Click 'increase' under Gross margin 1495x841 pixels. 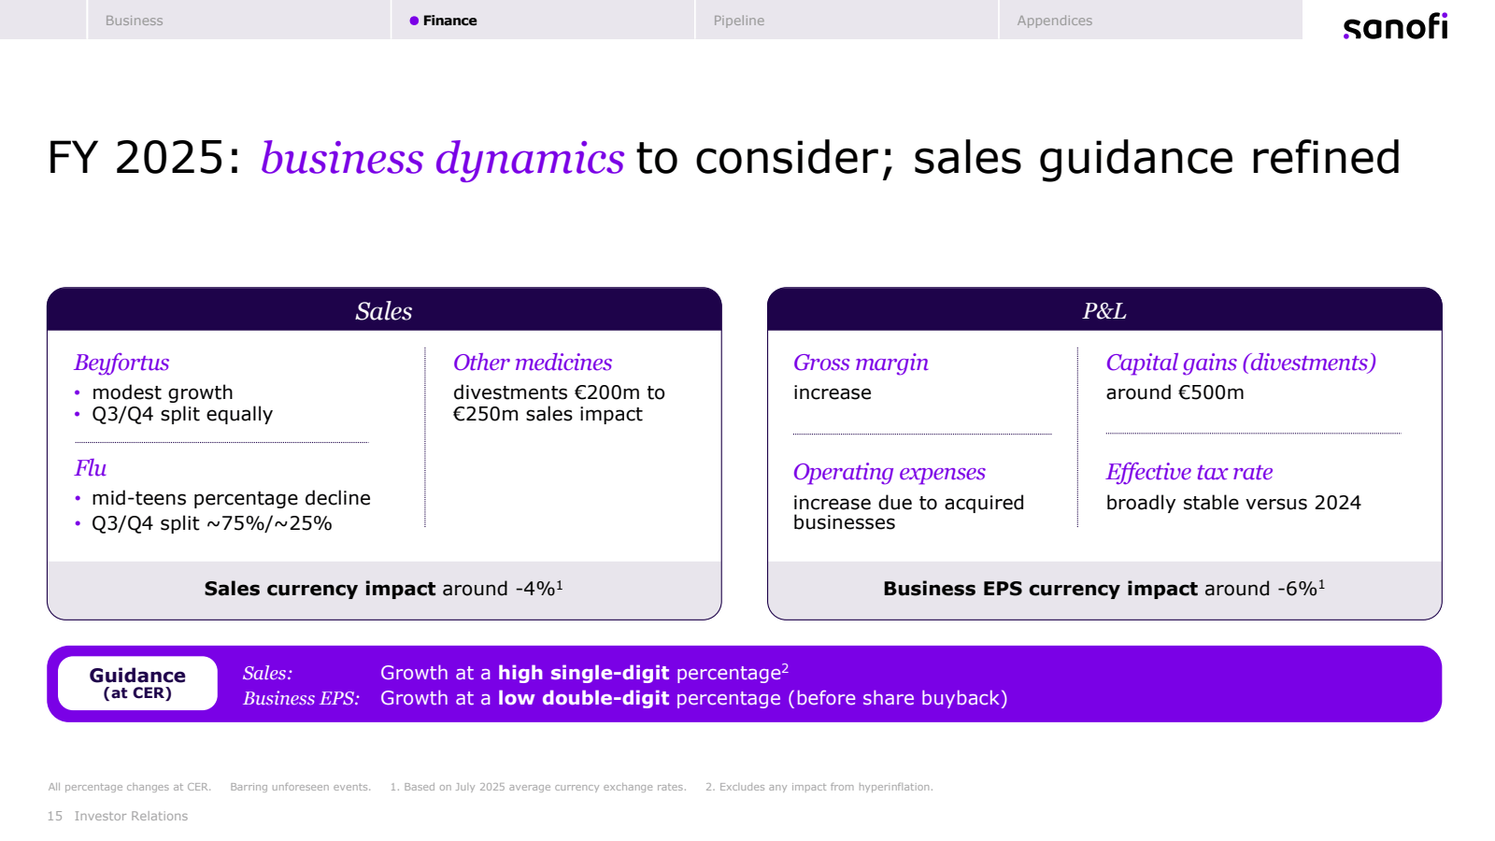point(832,392)
